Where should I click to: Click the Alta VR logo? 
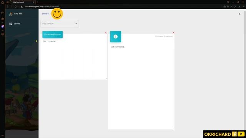click(11, 14)
